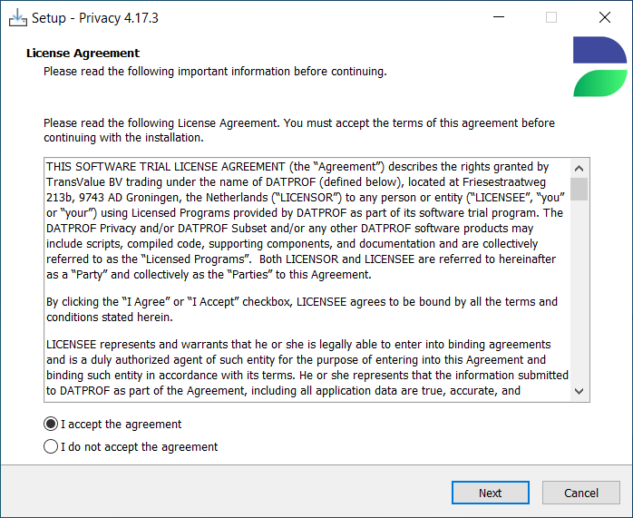This screenshot has width=633, height=518.
Task: Click the empty scrollbar track below the thumb
Action: 579,291
